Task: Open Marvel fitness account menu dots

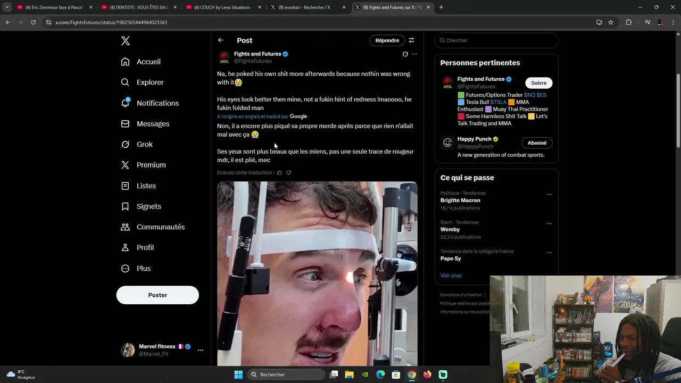Action: tap(201, 350)
